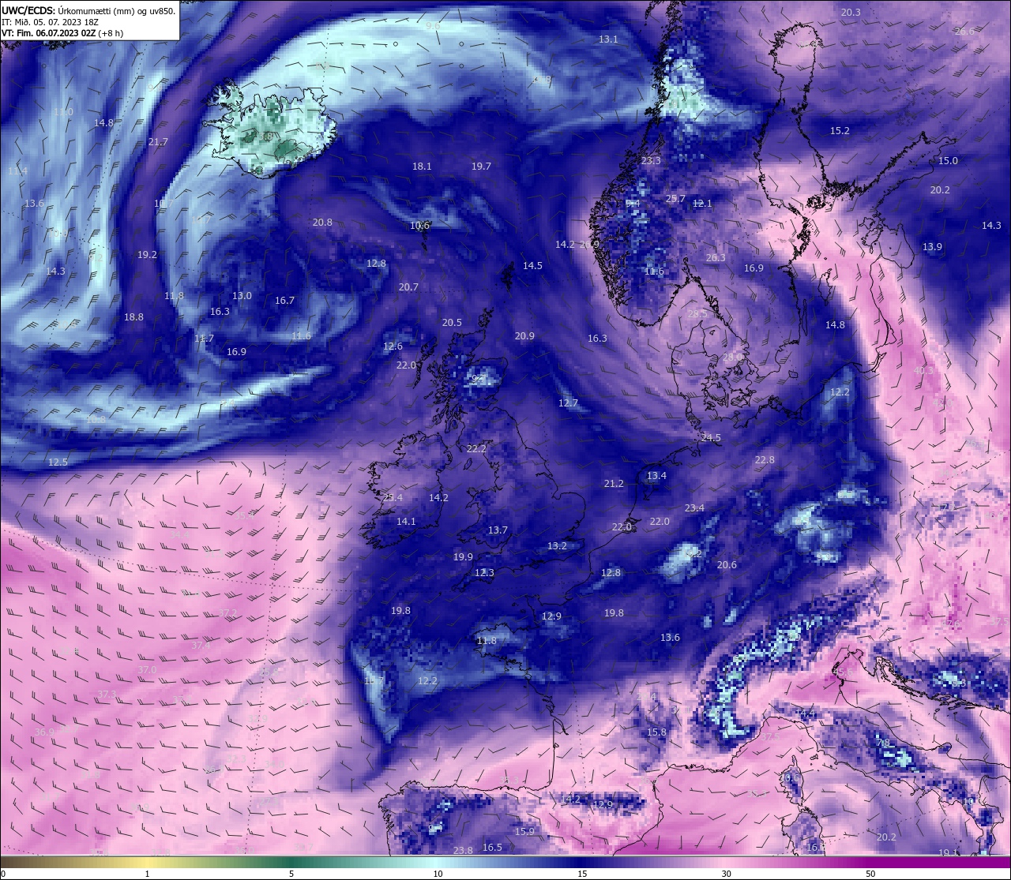Image resolution: width=1011 pixels, height=880 pixels.
Task: Click the '10' tick on the color scale
Action: [438, 874]
